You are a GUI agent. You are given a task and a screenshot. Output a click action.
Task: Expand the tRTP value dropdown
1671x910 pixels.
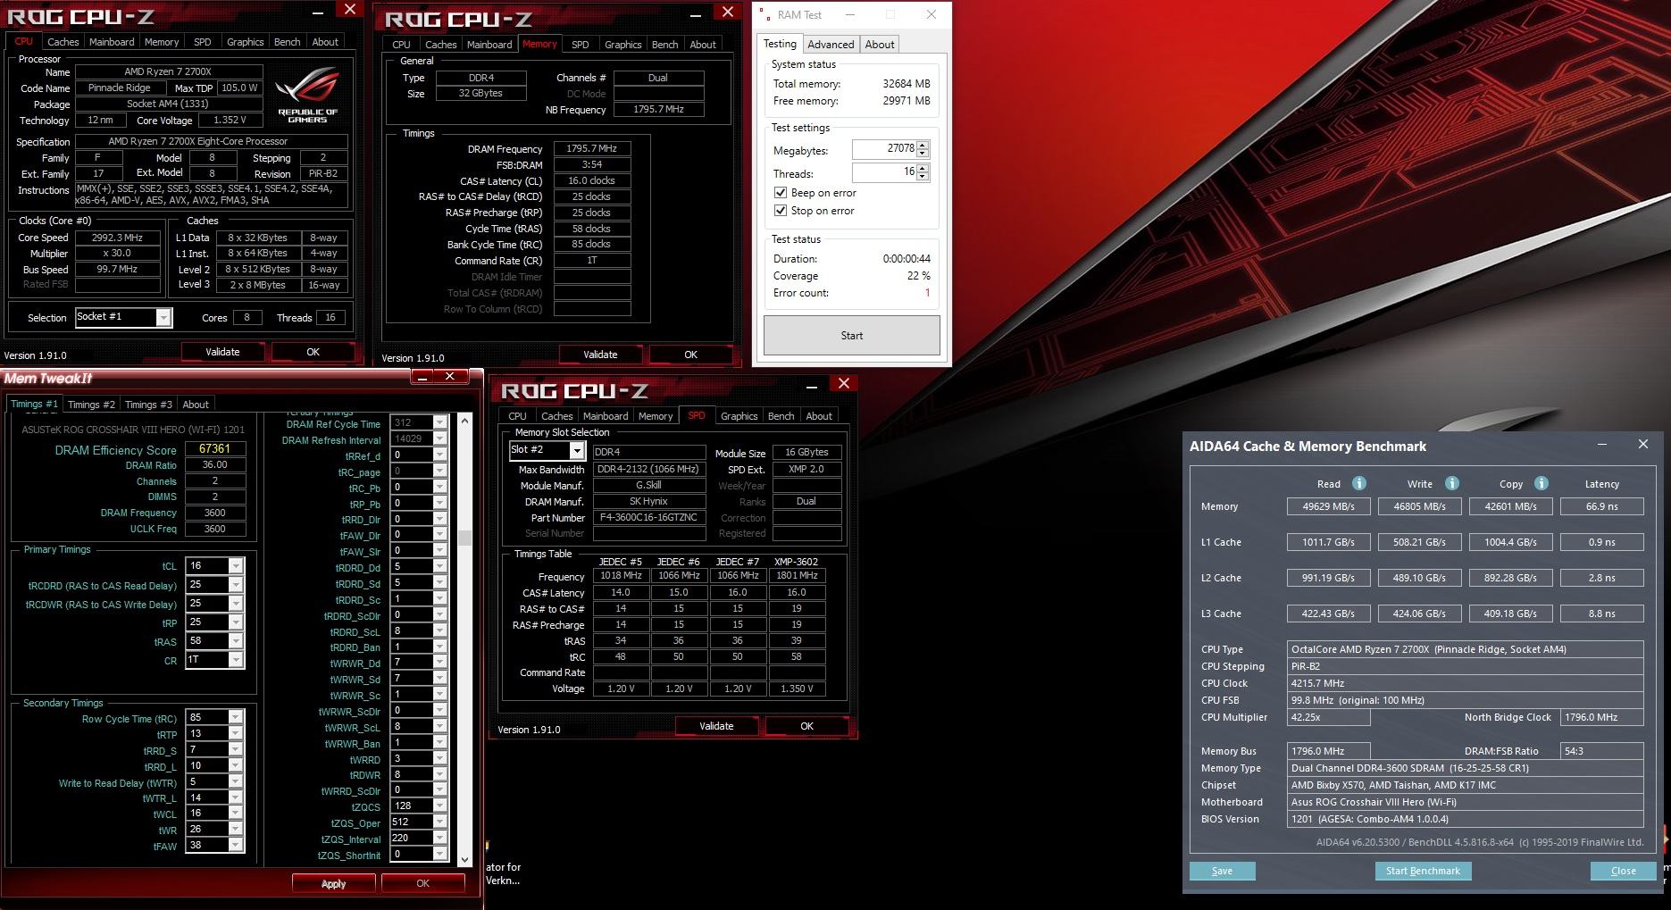pos(236,733)
